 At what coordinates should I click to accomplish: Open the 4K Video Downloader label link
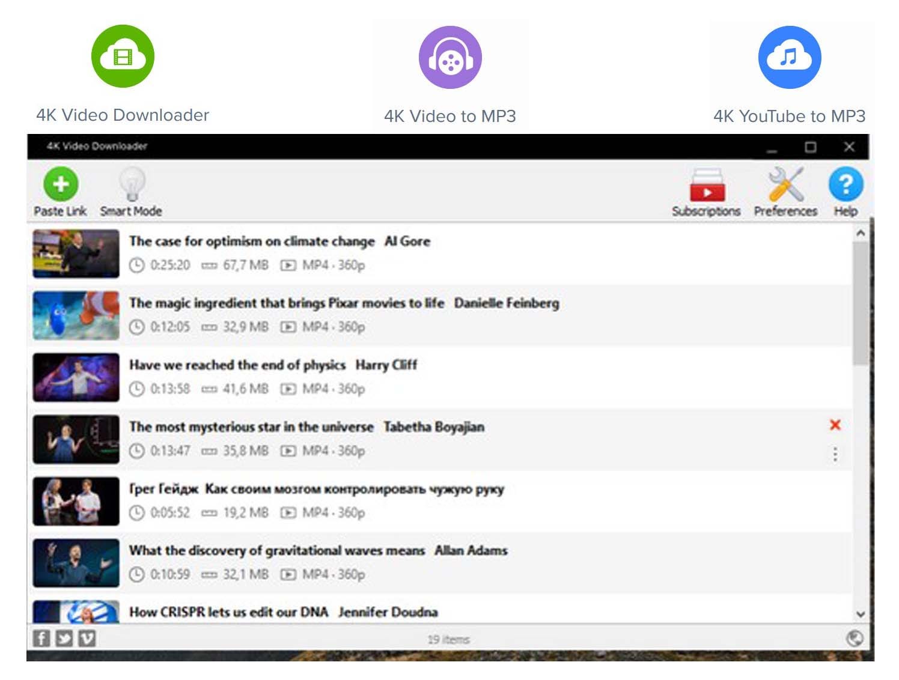point(123,115)
